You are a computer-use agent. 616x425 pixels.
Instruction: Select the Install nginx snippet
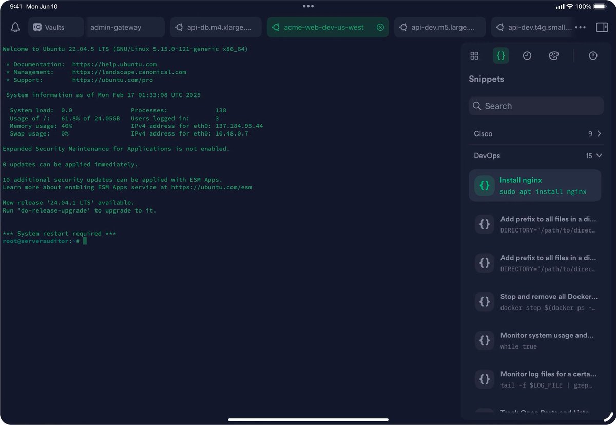click(x=535, y=185)
